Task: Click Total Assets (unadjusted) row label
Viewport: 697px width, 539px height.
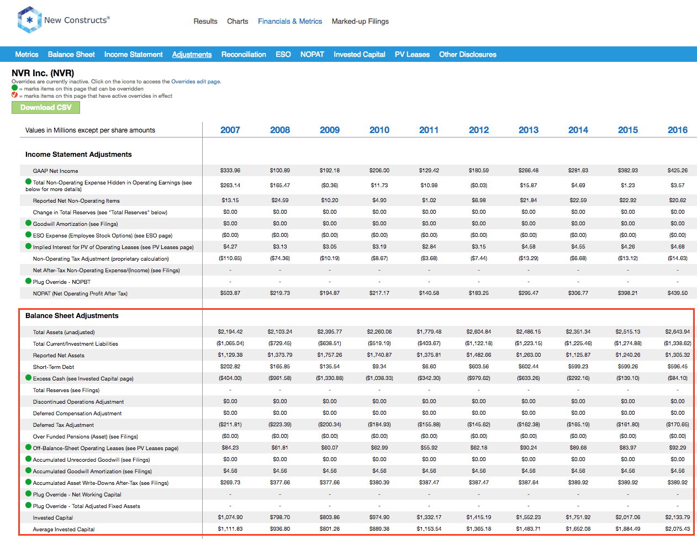Action: (64, 332)
